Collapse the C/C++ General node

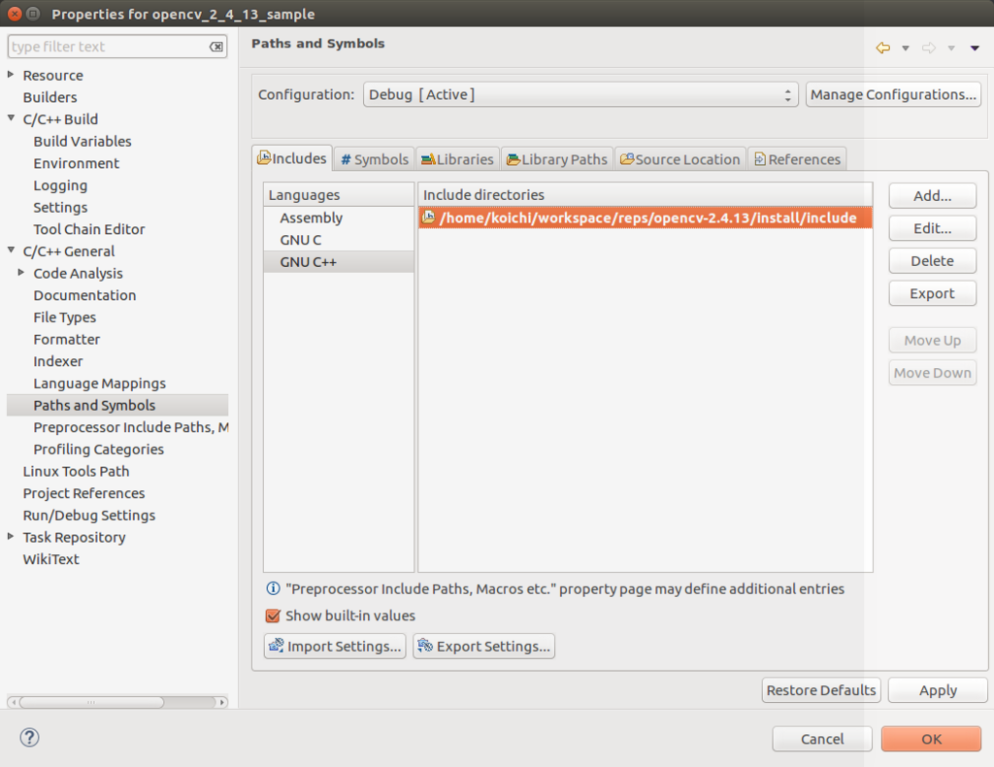click(11, 250)
